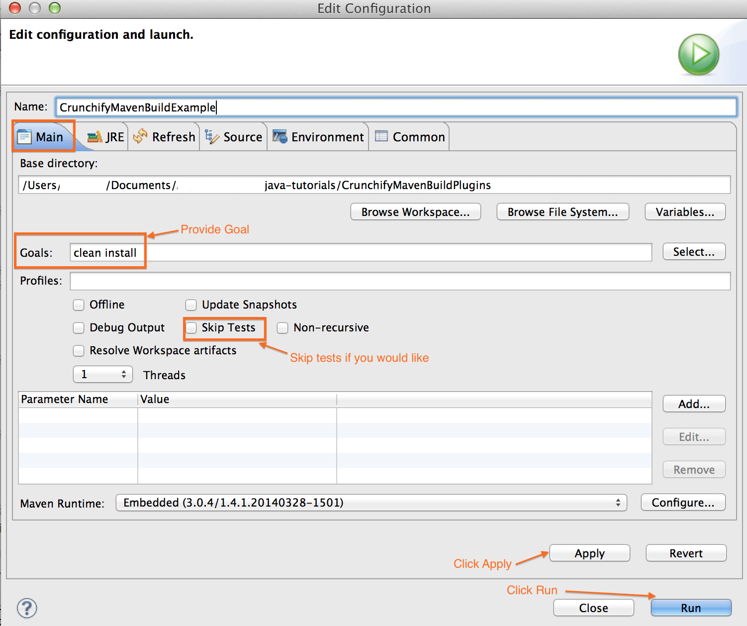Toggle the Debug Output checkbox

click(x=79, y=327)
